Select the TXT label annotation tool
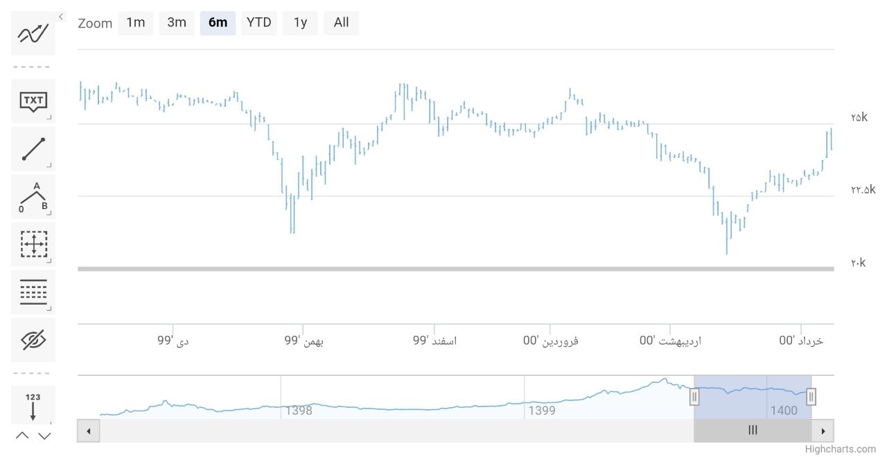 [x=33, y=101]
